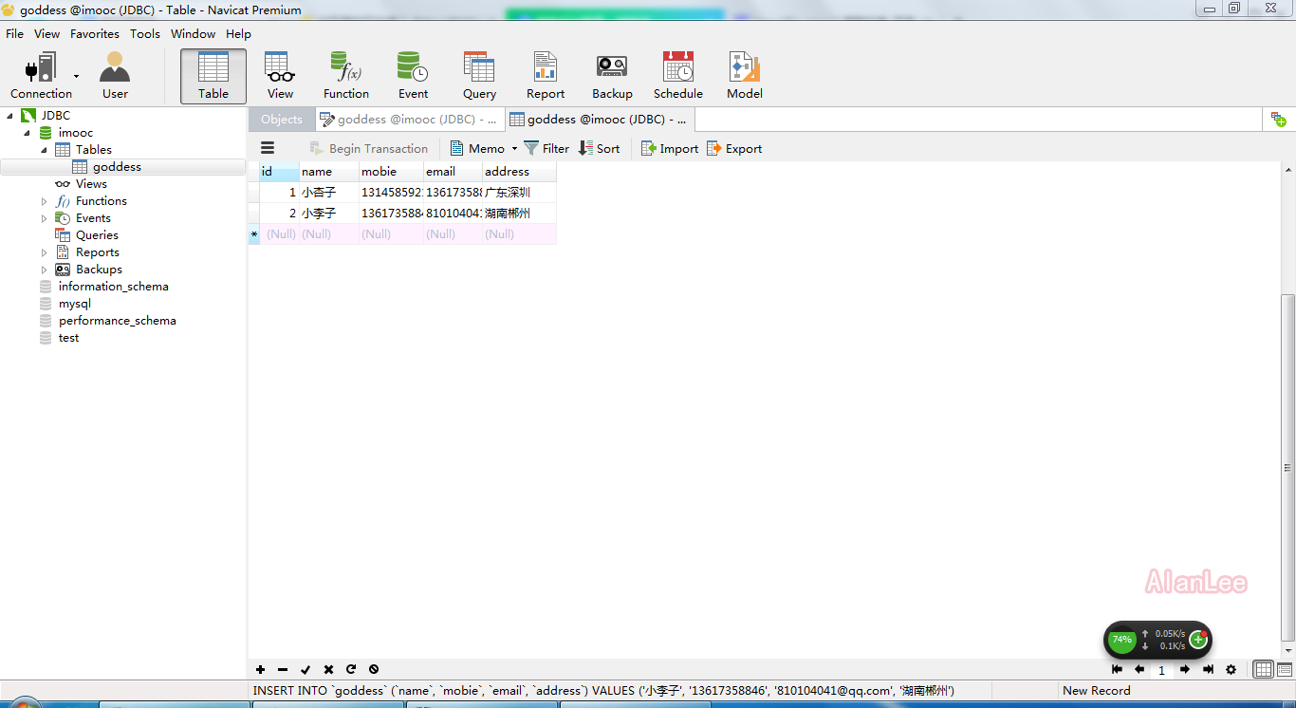The width and height of the screenshot is (1296, 708).
Task: Open the Backup toolbar icon
Action: (612, 76)
